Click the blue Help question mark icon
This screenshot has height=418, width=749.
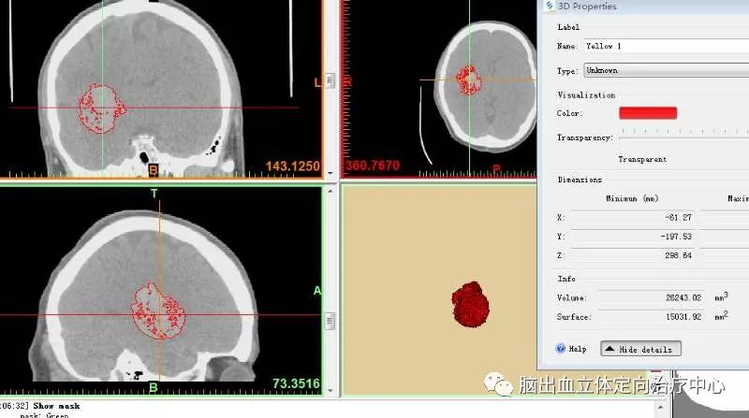561,349
